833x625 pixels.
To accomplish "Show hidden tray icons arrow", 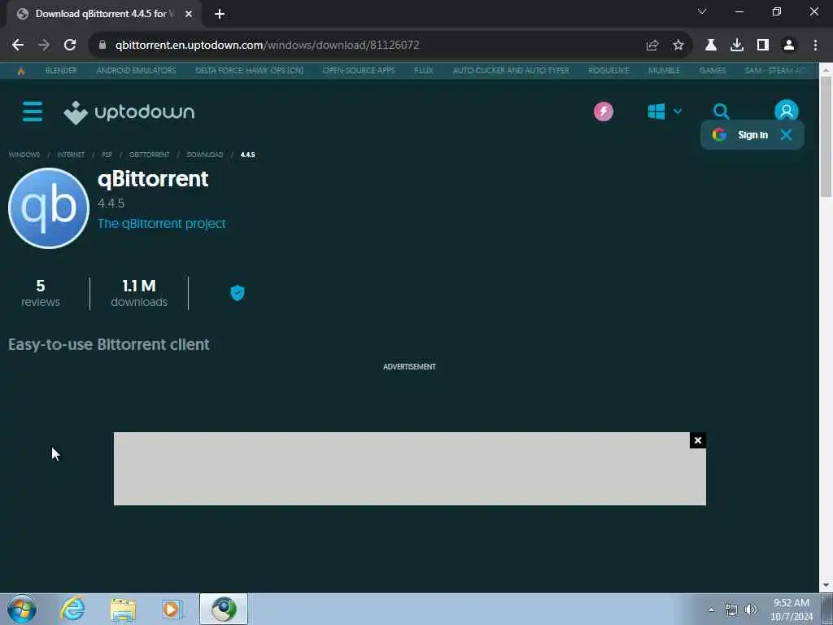I will point(711,610).
